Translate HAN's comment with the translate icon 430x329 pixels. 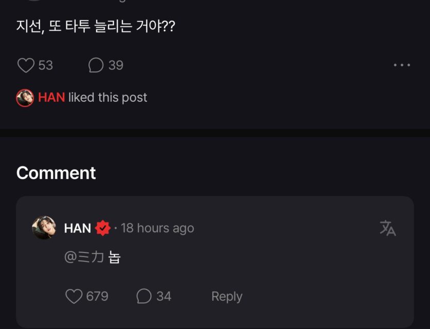387,228
